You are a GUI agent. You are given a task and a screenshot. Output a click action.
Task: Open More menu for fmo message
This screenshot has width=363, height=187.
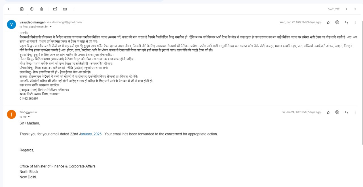coord(355,112)
